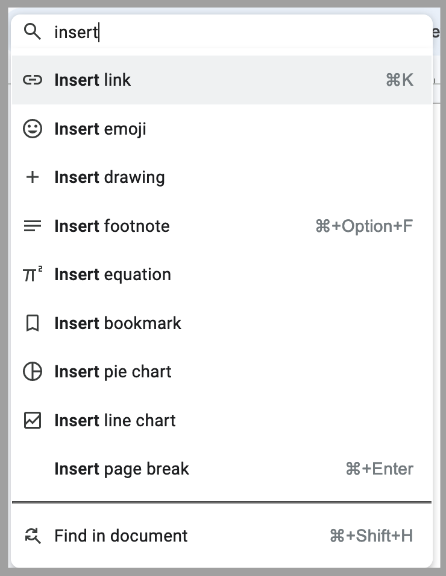
Task: Click the bookmark icon
Action: tap(32, 323)
